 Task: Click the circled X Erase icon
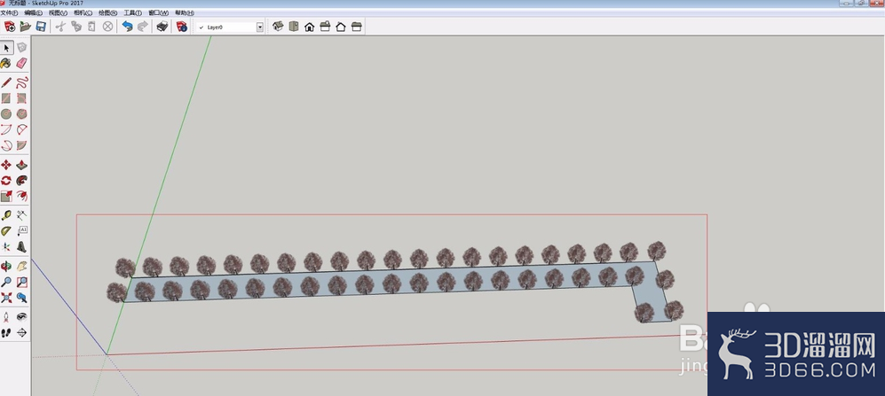(x=107, y=27)
